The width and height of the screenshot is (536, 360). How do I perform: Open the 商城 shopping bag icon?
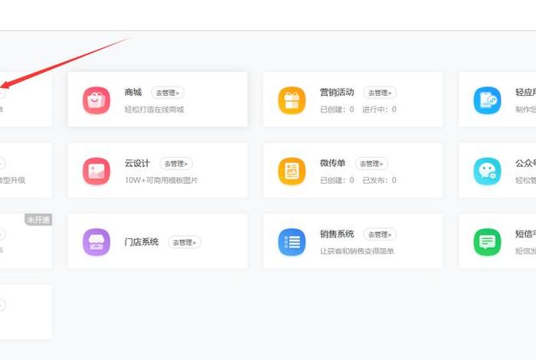pos(96,100)
